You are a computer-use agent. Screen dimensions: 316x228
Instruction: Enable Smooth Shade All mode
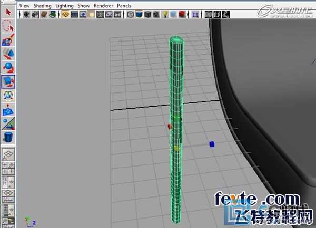pos(139,15)
